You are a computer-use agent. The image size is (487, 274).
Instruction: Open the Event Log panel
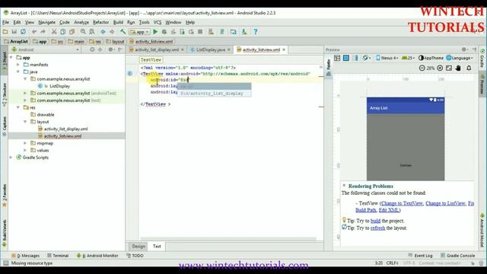coord(420,256)
